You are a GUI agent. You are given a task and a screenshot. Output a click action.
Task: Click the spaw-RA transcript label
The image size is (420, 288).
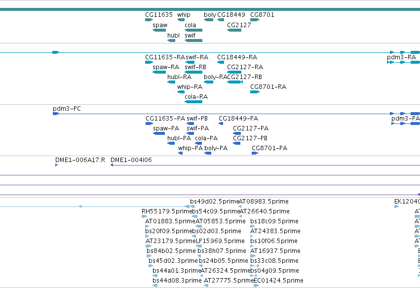166,67
